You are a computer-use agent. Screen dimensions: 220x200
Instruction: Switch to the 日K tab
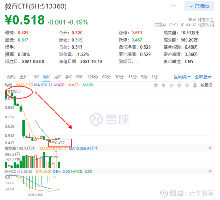point(36,77)
